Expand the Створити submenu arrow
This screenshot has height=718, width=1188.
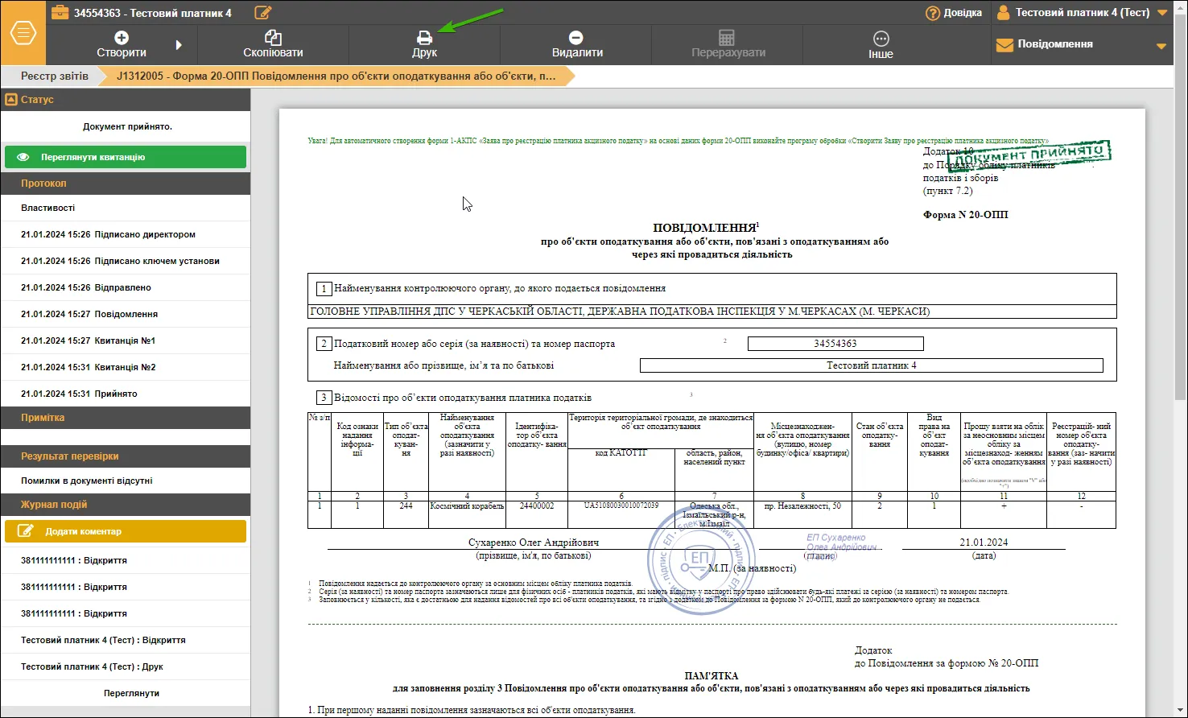(x=179, y=45)
